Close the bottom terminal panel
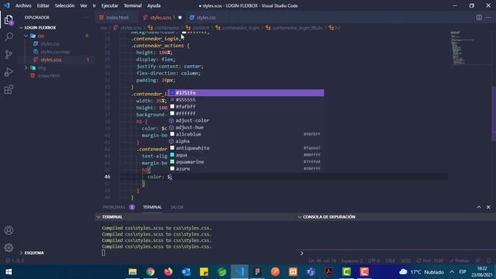 [488, 207]
